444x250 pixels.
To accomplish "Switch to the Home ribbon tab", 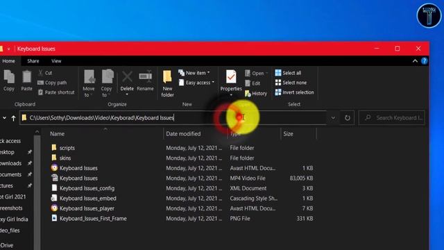I will click(9, 61).
